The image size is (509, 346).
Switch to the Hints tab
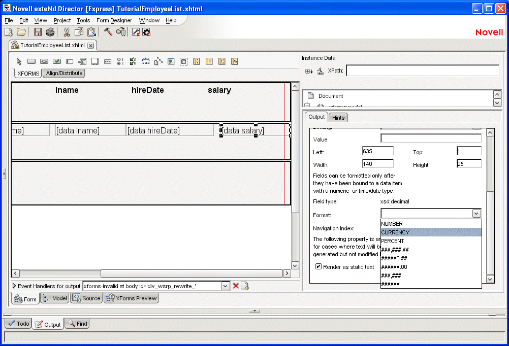338,118
